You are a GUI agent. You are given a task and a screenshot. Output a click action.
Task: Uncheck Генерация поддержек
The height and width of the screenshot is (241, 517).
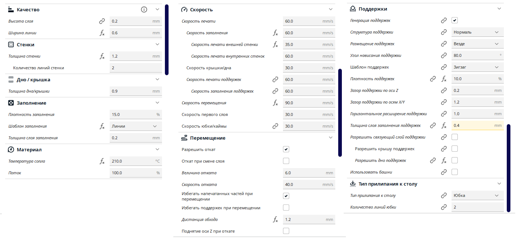click(x=455, y=20)
